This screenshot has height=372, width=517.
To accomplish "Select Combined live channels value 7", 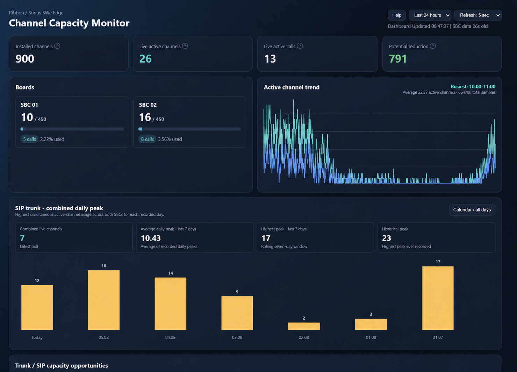I will [x=22, y=238].
